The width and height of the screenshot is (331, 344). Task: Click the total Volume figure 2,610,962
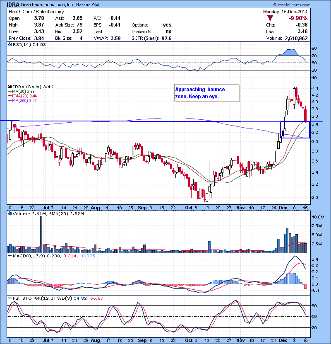pyautogui.click(x=296, y=39)
